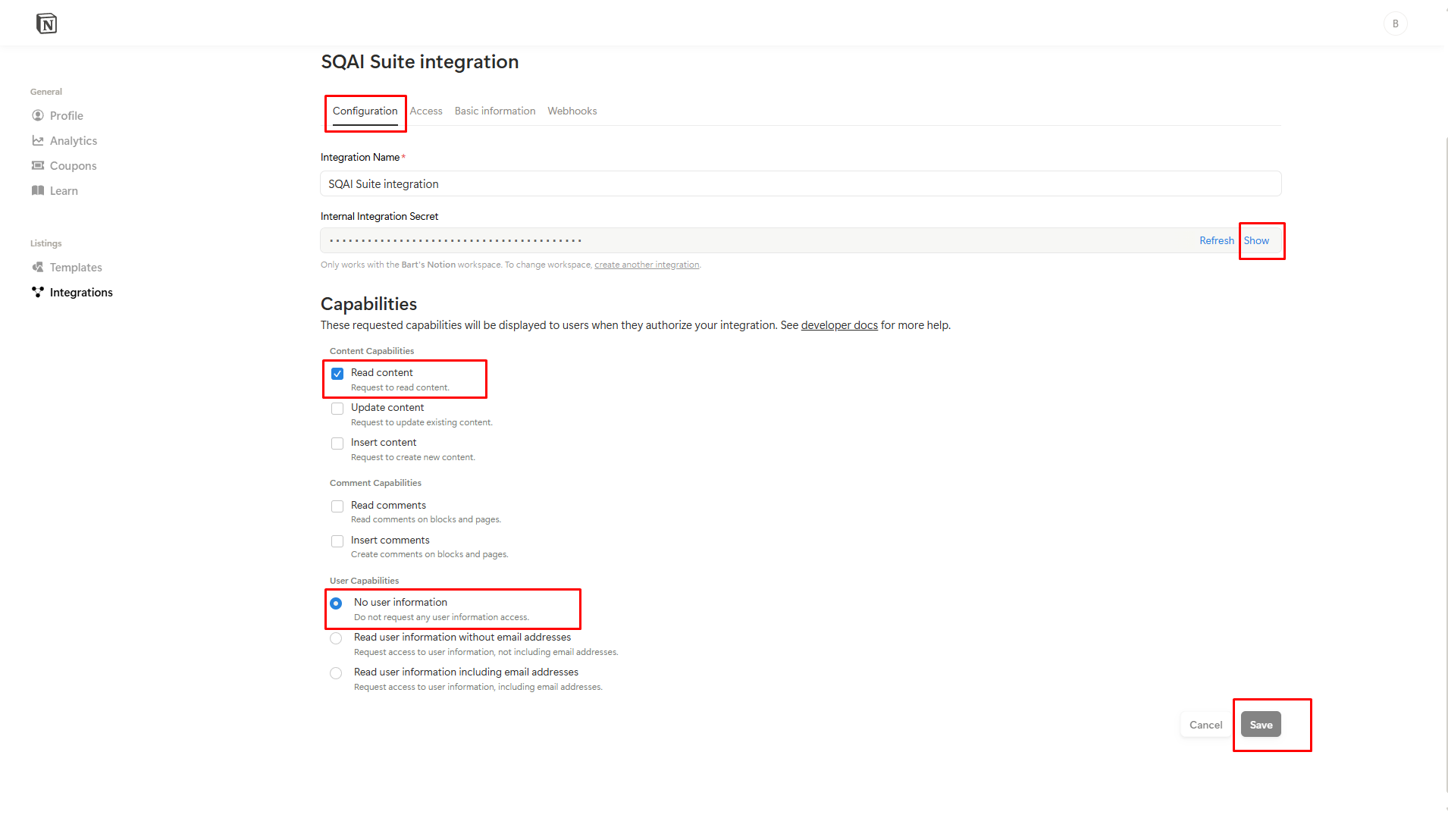
Task: Enable the Update content checkbox
Action: point(337,409)
